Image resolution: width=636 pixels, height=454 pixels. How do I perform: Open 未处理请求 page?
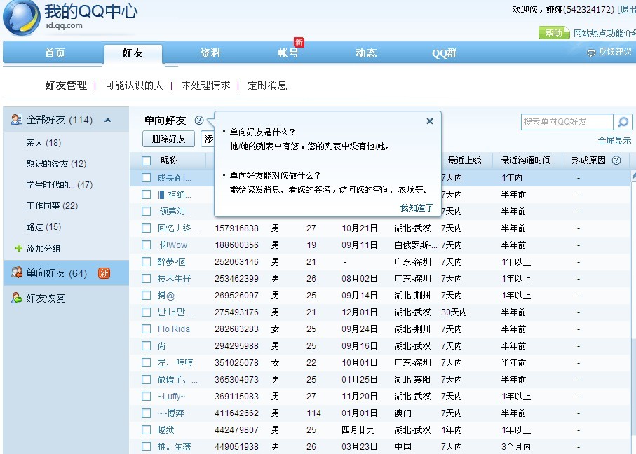click(x=205, y=85)
